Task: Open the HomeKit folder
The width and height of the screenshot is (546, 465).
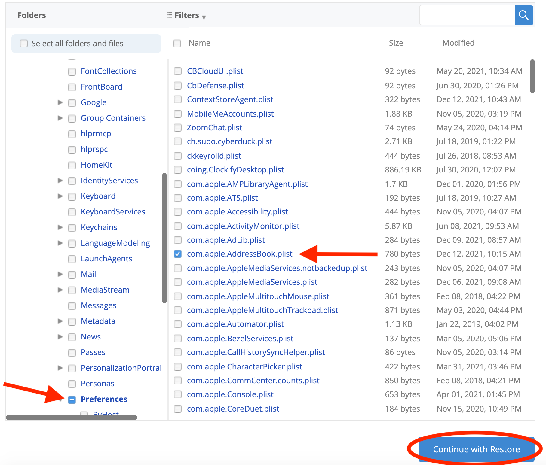Action: point(97,165)
